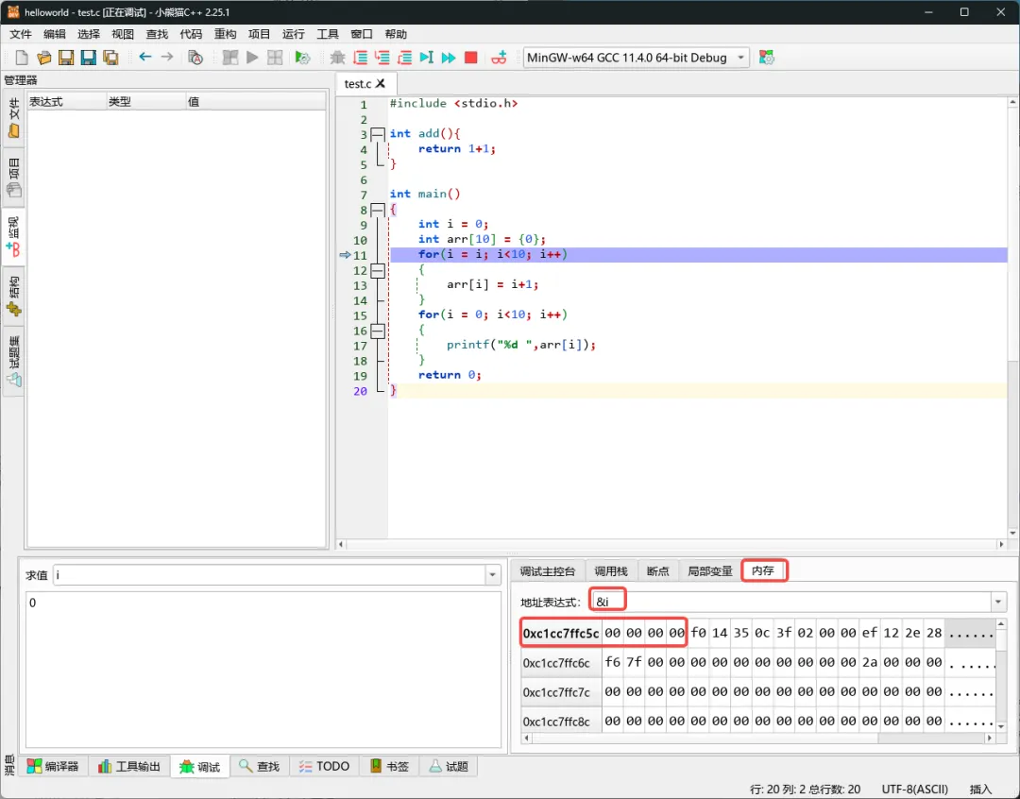This screenshot has height=799, width=1020.
Task: Expand the address expression dropdown
Action: point(998,602)
